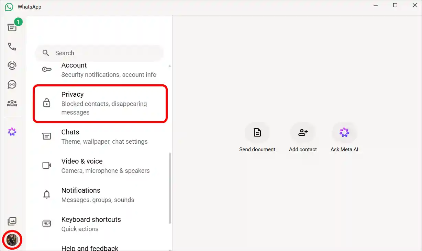Click 'Messages, groups, sounds' text
The width and height of the screenshot is (422, 251).
click(98, 200)
